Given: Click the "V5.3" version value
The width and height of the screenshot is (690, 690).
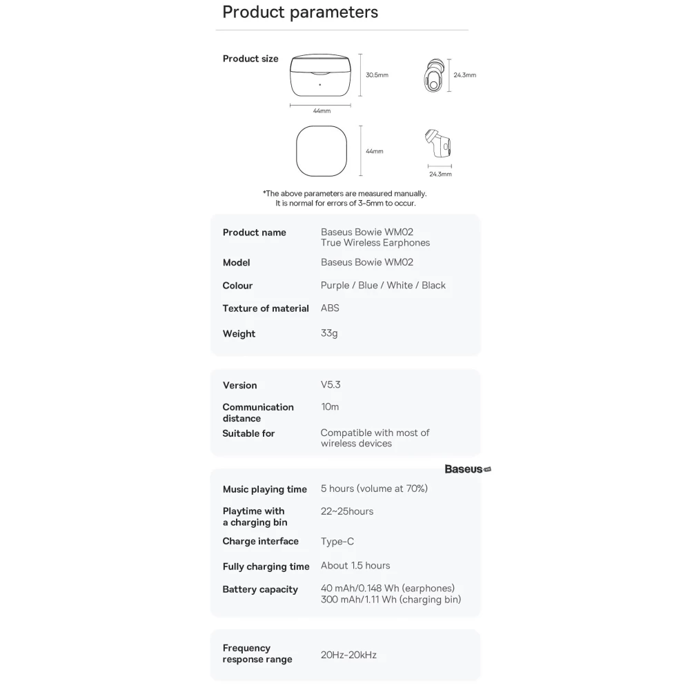Looking at the screenshot, I should [331, 385].
